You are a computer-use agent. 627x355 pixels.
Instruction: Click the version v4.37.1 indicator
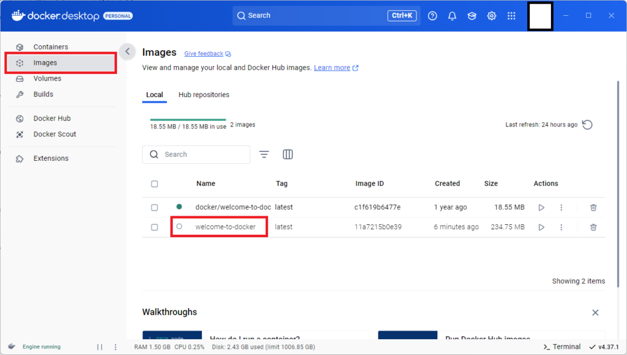[604, 347]
